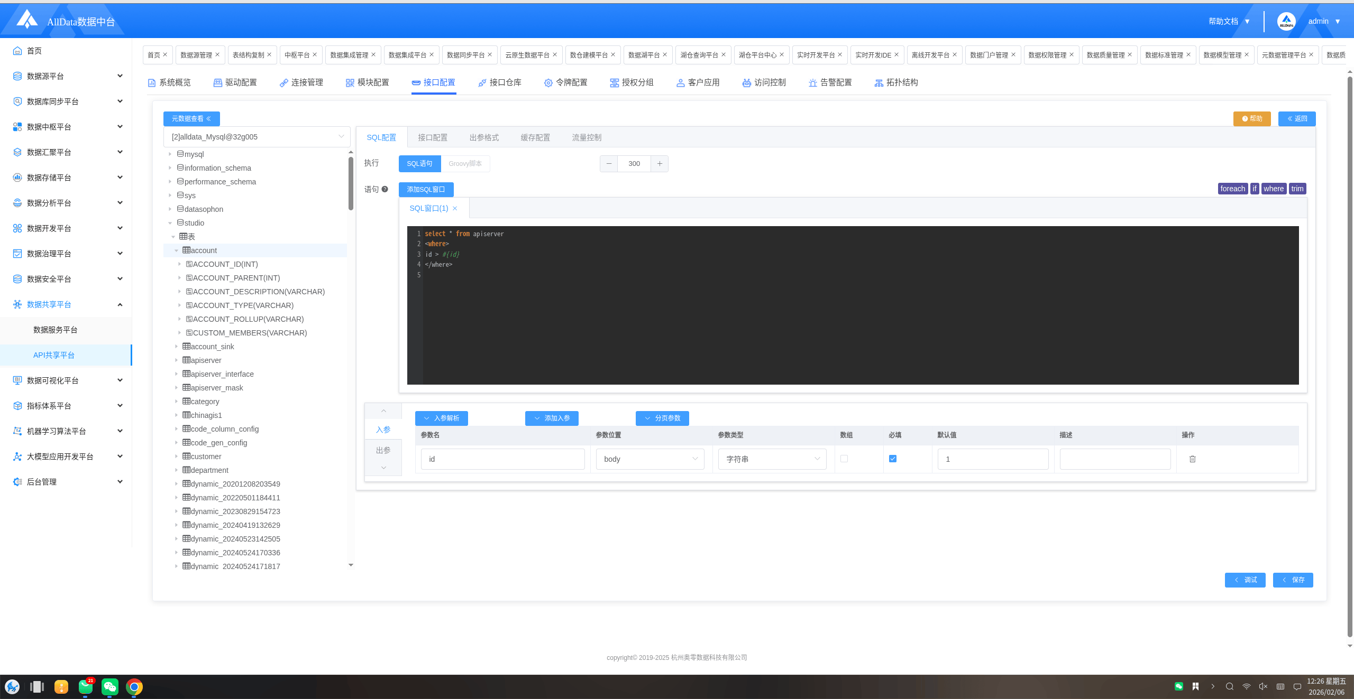Click the help question icon beside 语句
The image size is (1354, 699).
click(385, 189)
